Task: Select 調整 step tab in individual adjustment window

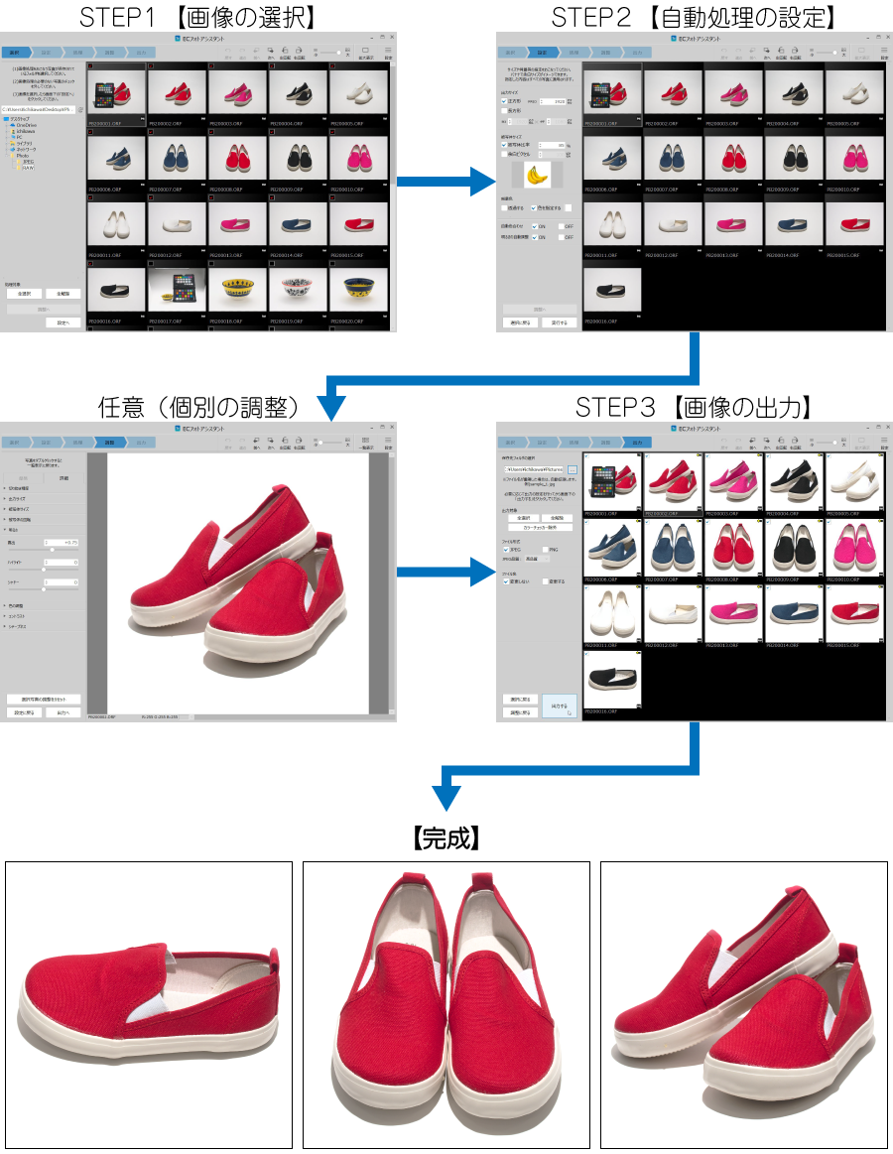Action: [x=110, y=443]
